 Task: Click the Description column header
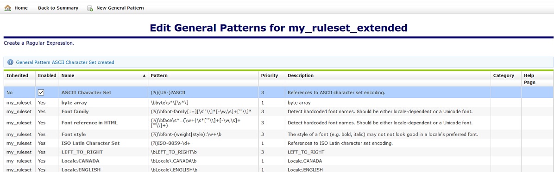pos(301,75)
